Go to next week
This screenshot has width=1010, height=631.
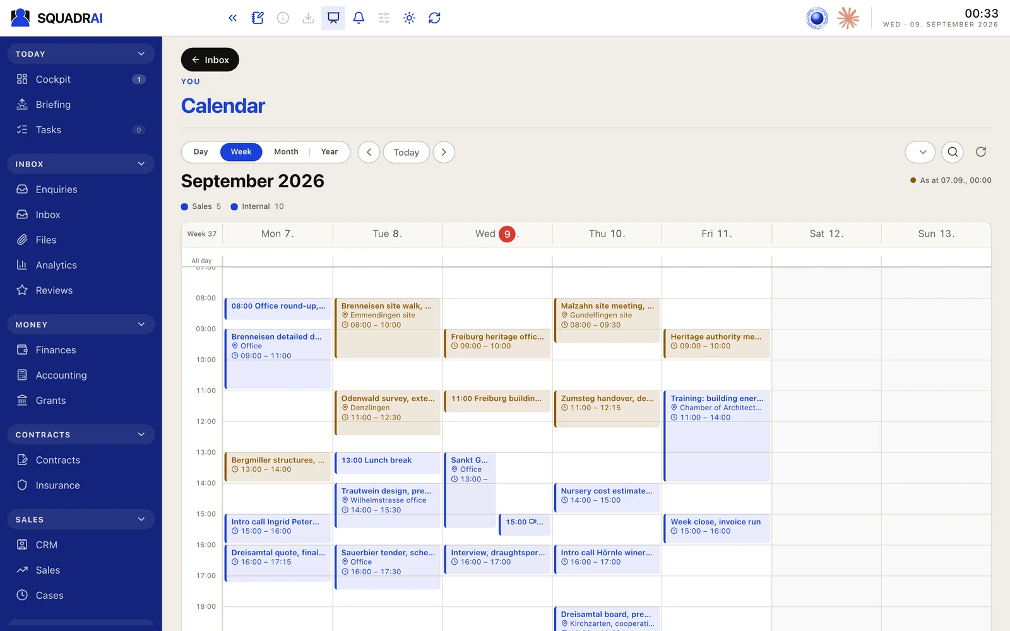pyautogui.click(x=444, y=152)
